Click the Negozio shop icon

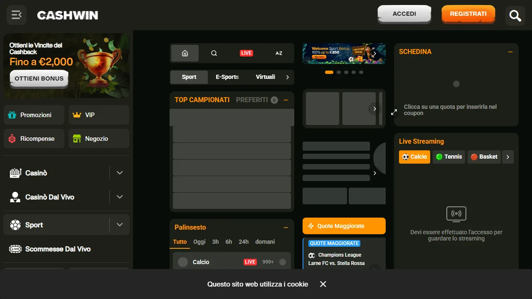click(77, 139)
